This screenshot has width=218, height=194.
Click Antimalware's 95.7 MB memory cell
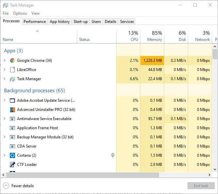pos(152,119)
